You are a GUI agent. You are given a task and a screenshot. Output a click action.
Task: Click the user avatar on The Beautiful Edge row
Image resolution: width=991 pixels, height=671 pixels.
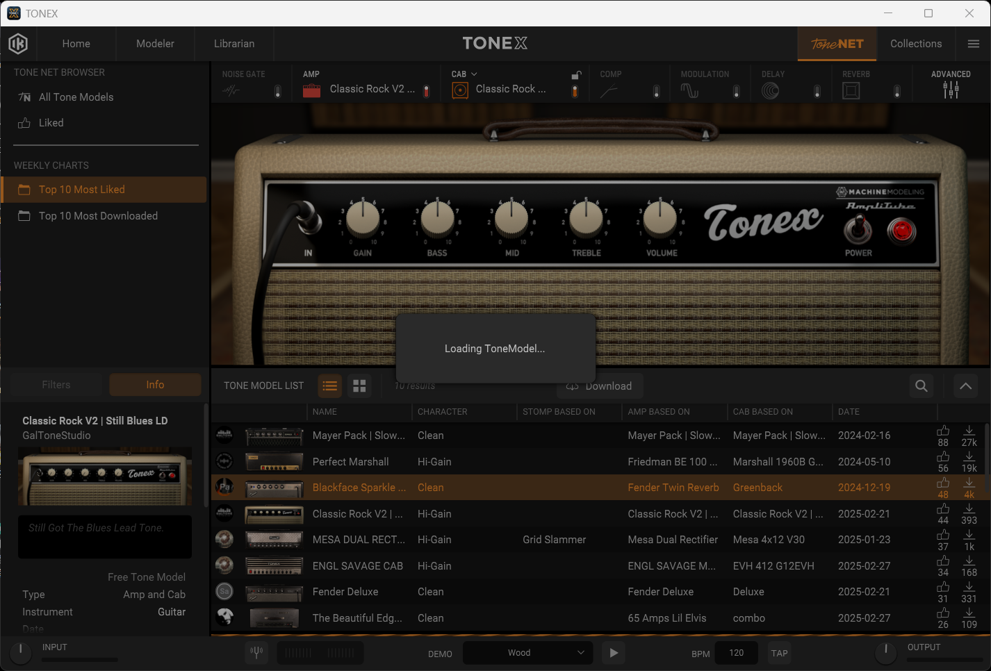click(224, 616)
